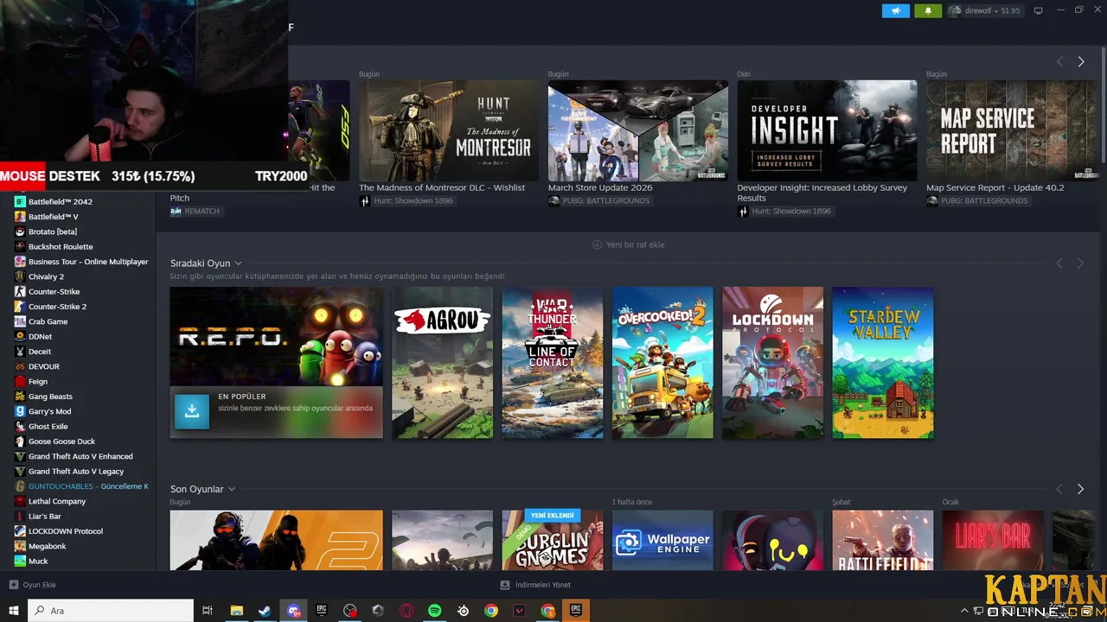Viewport: 1107px width, 622px height.
Task: Click the plus icon next to Yeni bir raf ekle
Action: [x=597, y=244]
